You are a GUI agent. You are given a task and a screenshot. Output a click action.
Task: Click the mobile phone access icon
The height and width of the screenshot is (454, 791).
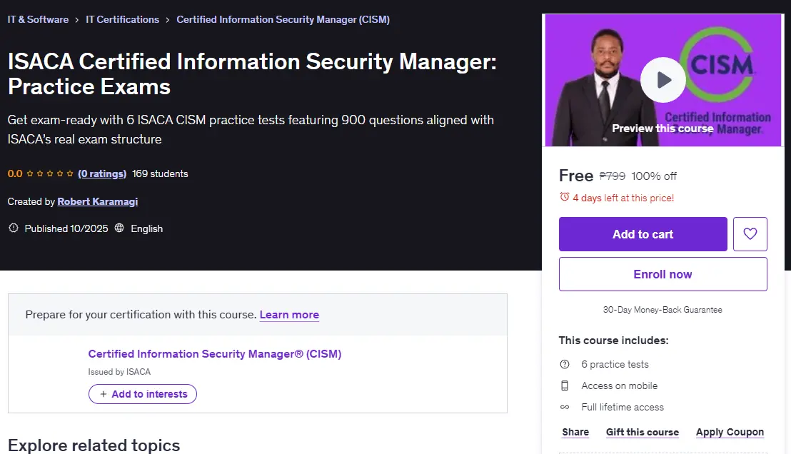[565, 386]
